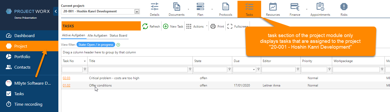Click the Title filter input field
The width and height of the screenshot is (390, 112).
(x=138, y=69)
